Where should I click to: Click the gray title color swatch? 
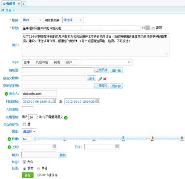148,28
